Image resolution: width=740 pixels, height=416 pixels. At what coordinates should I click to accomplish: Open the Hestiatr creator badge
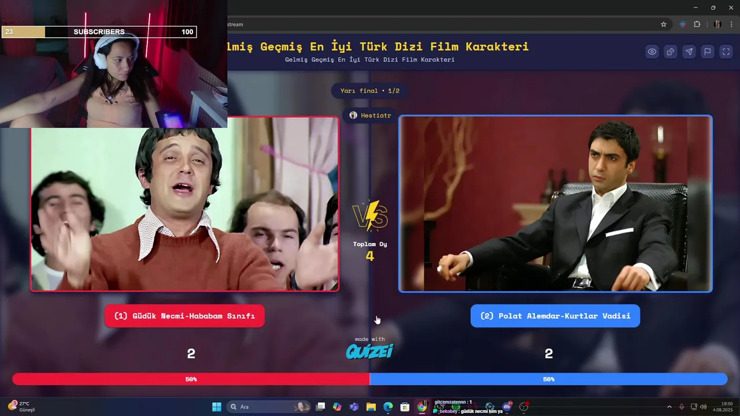(x=371, y=115)
